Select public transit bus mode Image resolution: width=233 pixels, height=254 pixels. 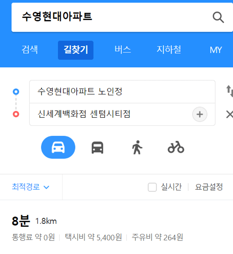[x=97, y=147]
